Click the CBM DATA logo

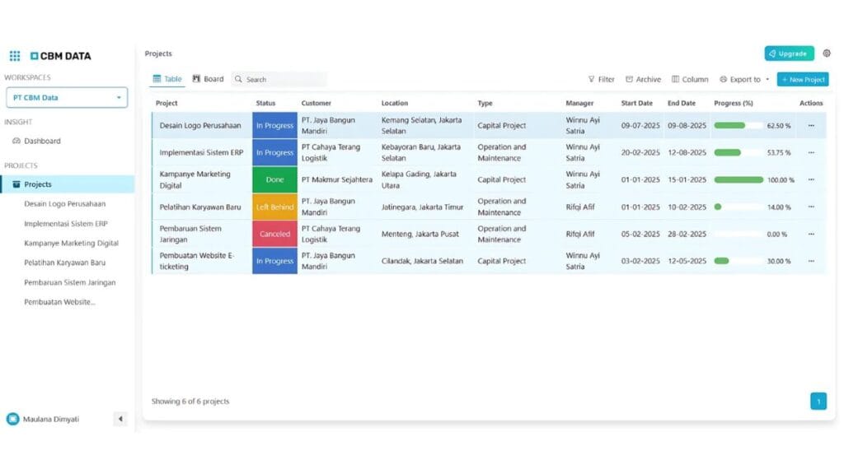(61, 56)
